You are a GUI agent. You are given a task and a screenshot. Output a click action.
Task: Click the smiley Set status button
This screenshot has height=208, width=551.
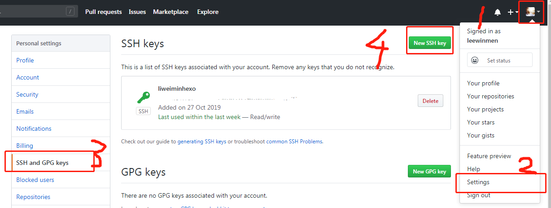499,60
